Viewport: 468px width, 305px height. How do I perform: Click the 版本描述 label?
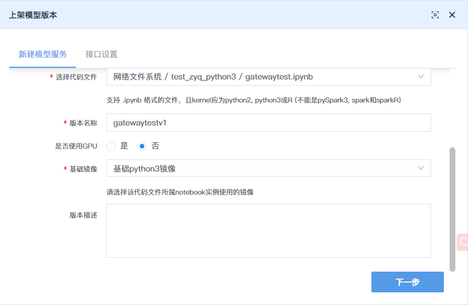[83, 215]
